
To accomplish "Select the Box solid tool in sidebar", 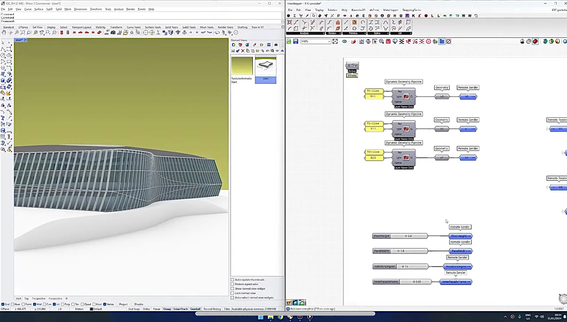I will pyautogui.click(x=3, y=80).
